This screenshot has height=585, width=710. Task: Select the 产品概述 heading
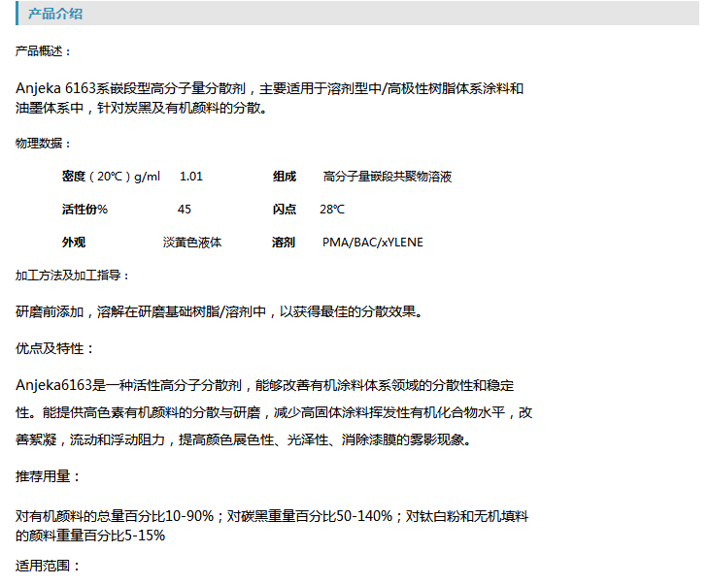click(x=44, y=51)
